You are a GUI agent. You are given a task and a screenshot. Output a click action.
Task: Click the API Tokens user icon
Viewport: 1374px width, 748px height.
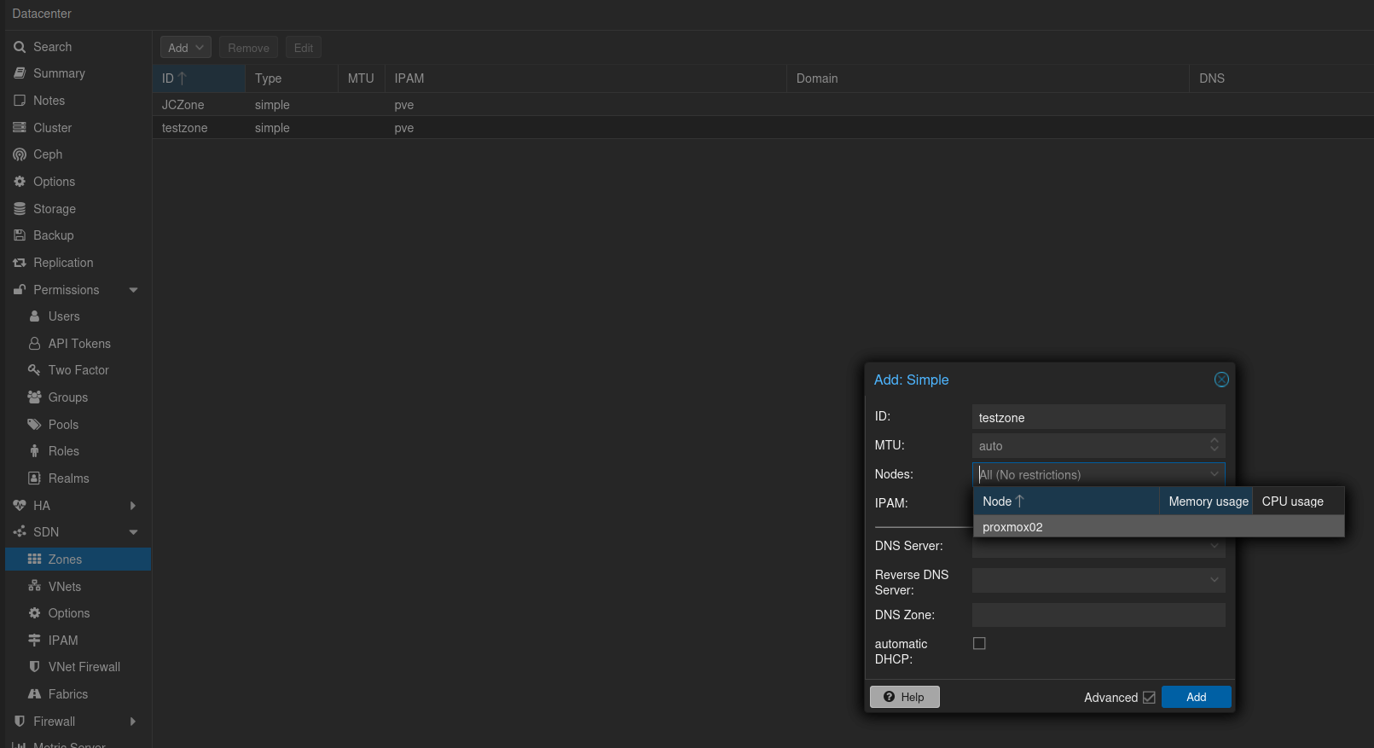35,344
